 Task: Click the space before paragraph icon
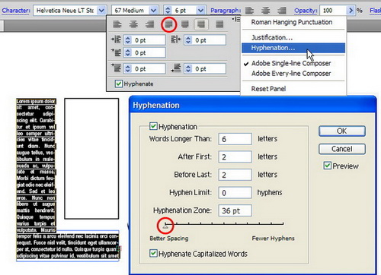[x=116, y=68]
